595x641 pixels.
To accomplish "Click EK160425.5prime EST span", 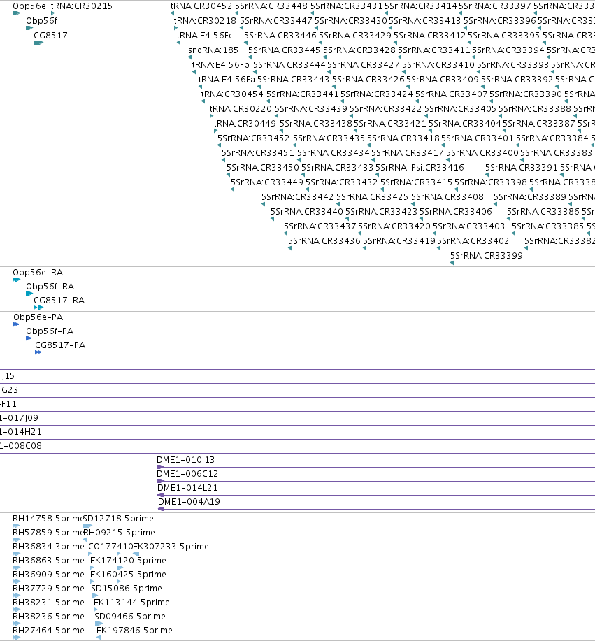I will (x=105, y=582).
